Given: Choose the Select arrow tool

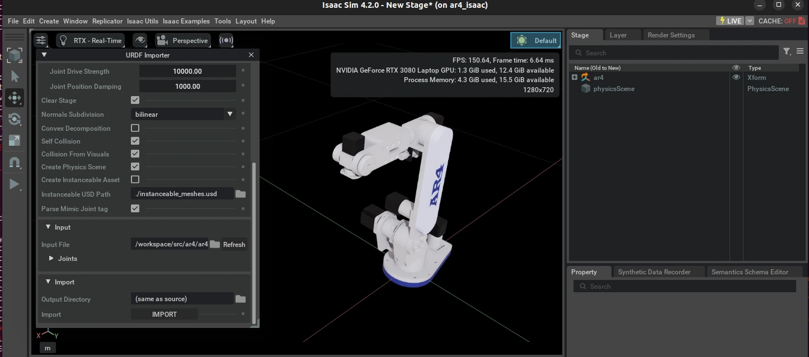Looking at the screenshot, I should (x=15, y=77).
